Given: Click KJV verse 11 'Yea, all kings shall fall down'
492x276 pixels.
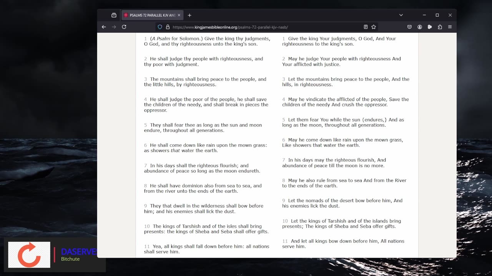Looking at the screenshot, I should click(207, 249).
